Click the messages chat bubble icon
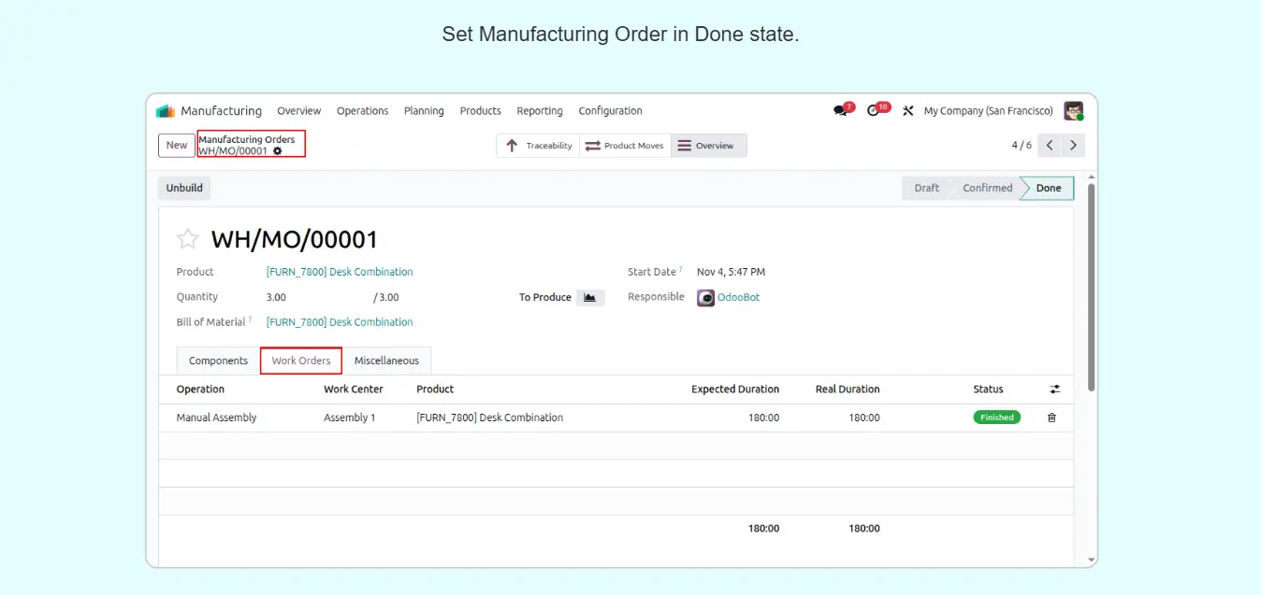 840,110
